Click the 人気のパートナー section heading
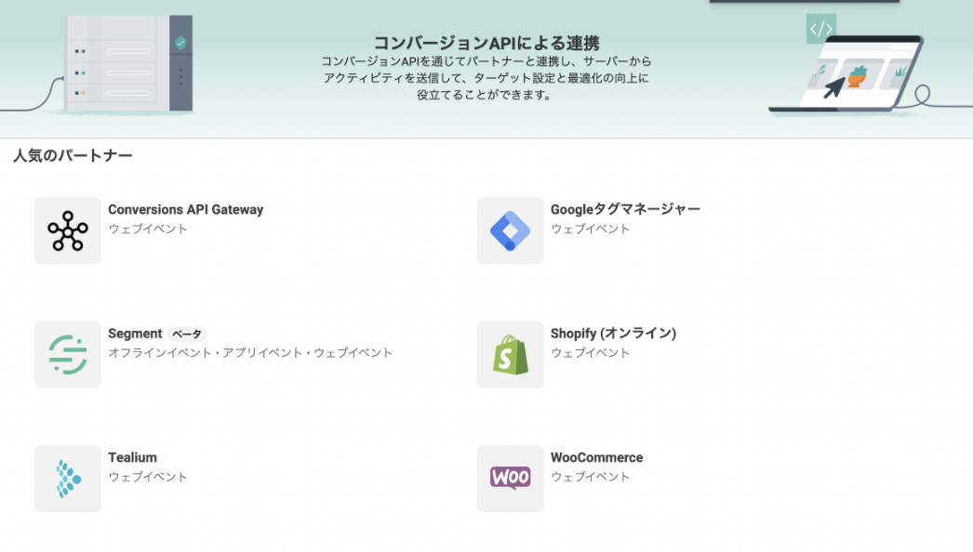973x552 pixels. (73, 156)
